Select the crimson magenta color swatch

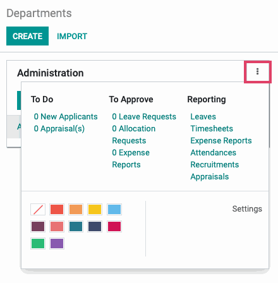[x=114, y=226]
